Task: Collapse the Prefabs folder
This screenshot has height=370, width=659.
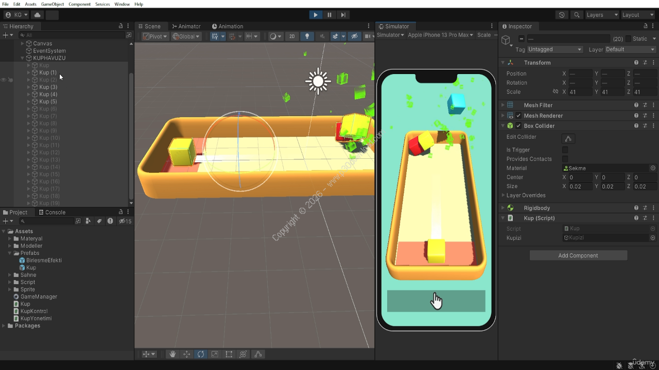Action: pyautogui.click(x=10, y=253)
